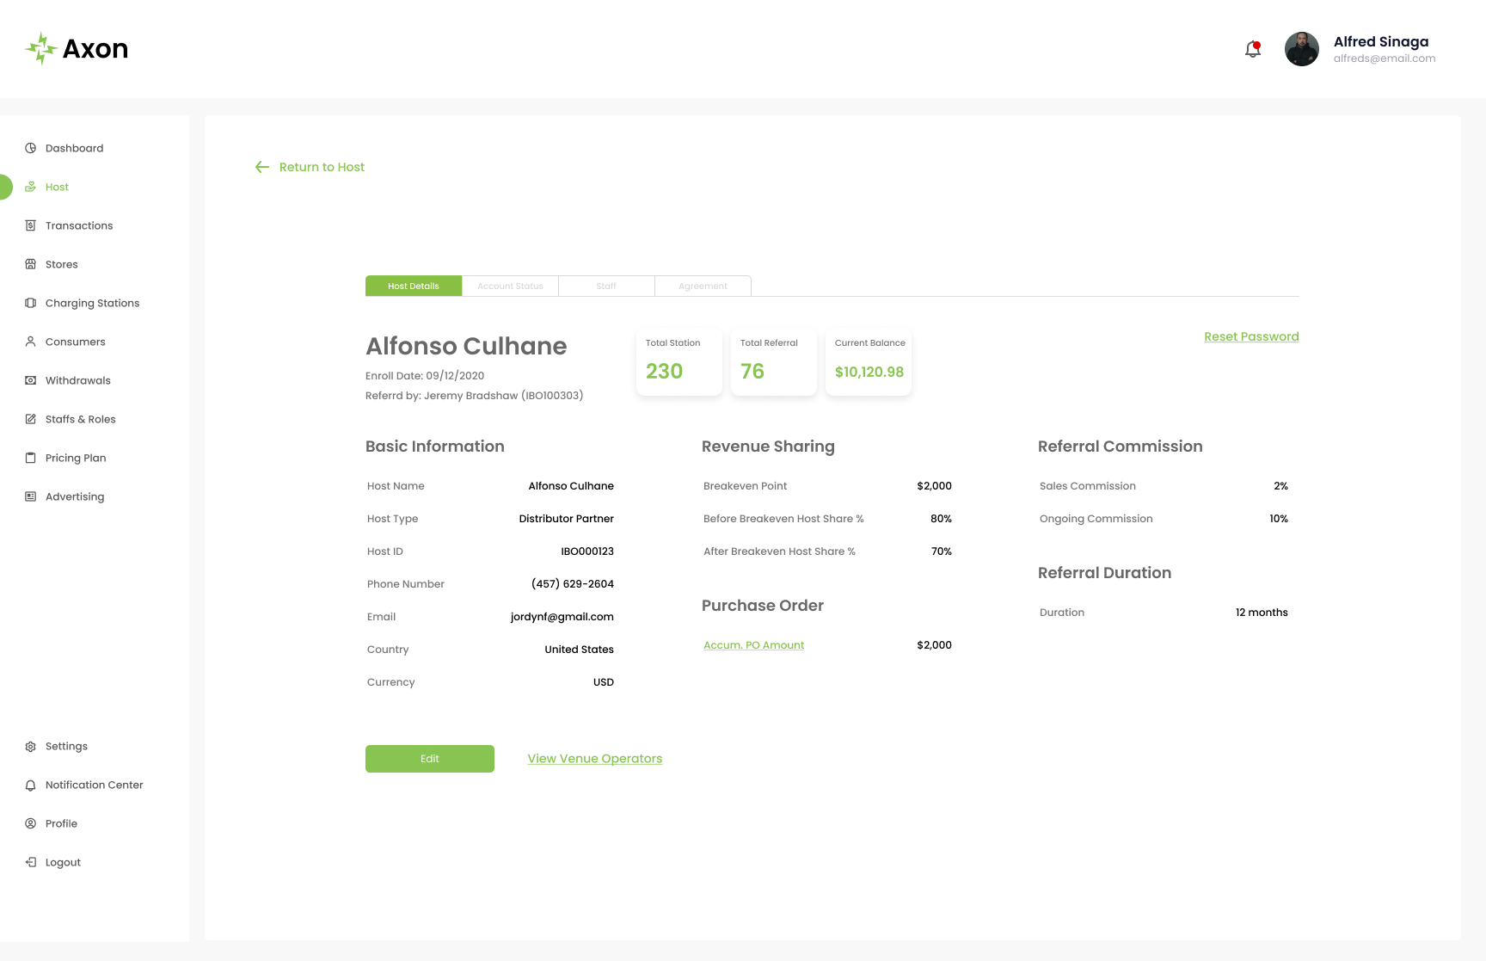Click the back arrow beside Return to Host
1486x961 pixels.
coord(262,167)
